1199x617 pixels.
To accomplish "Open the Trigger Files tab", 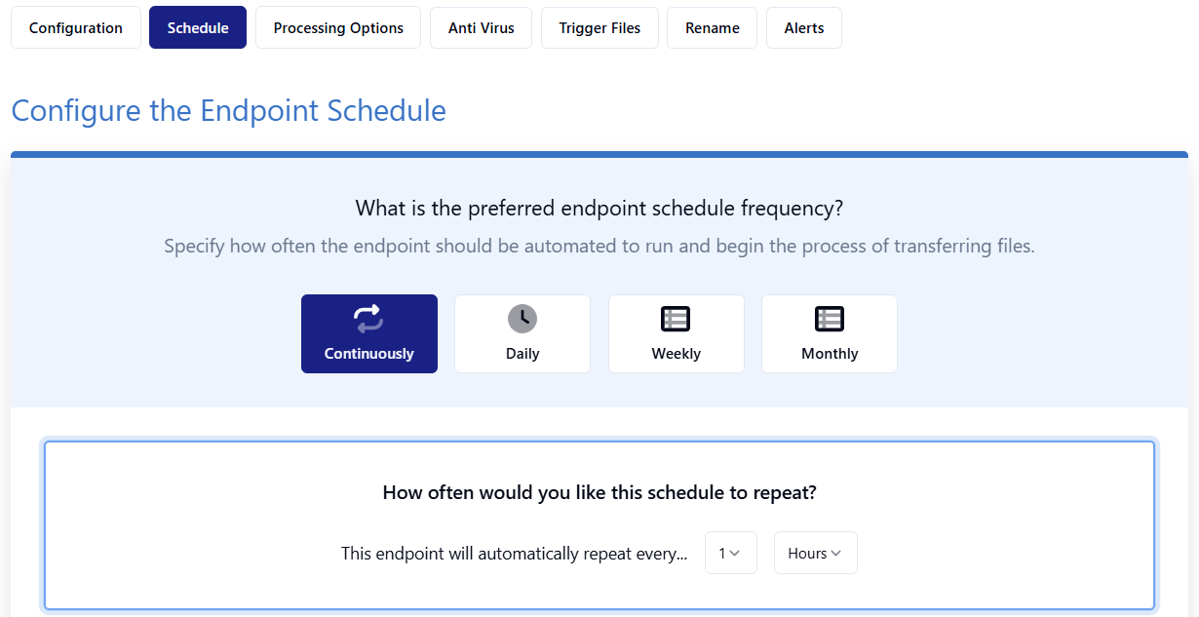I will tap(599, 27).
